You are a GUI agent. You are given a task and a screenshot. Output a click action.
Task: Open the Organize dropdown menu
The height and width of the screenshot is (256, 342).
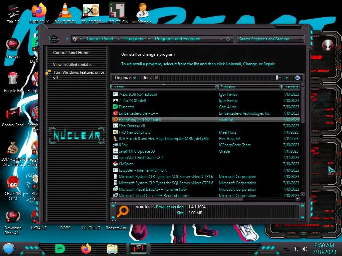point(125,78)
